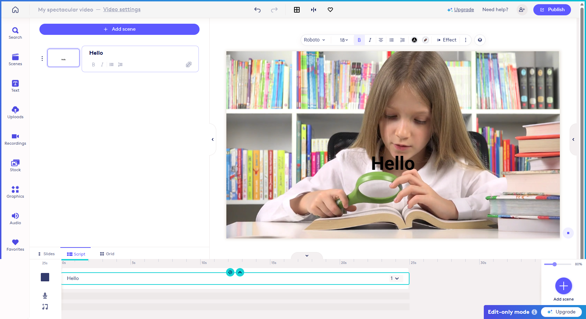Open the Search panel in sidebar

(x=15, y=32)
